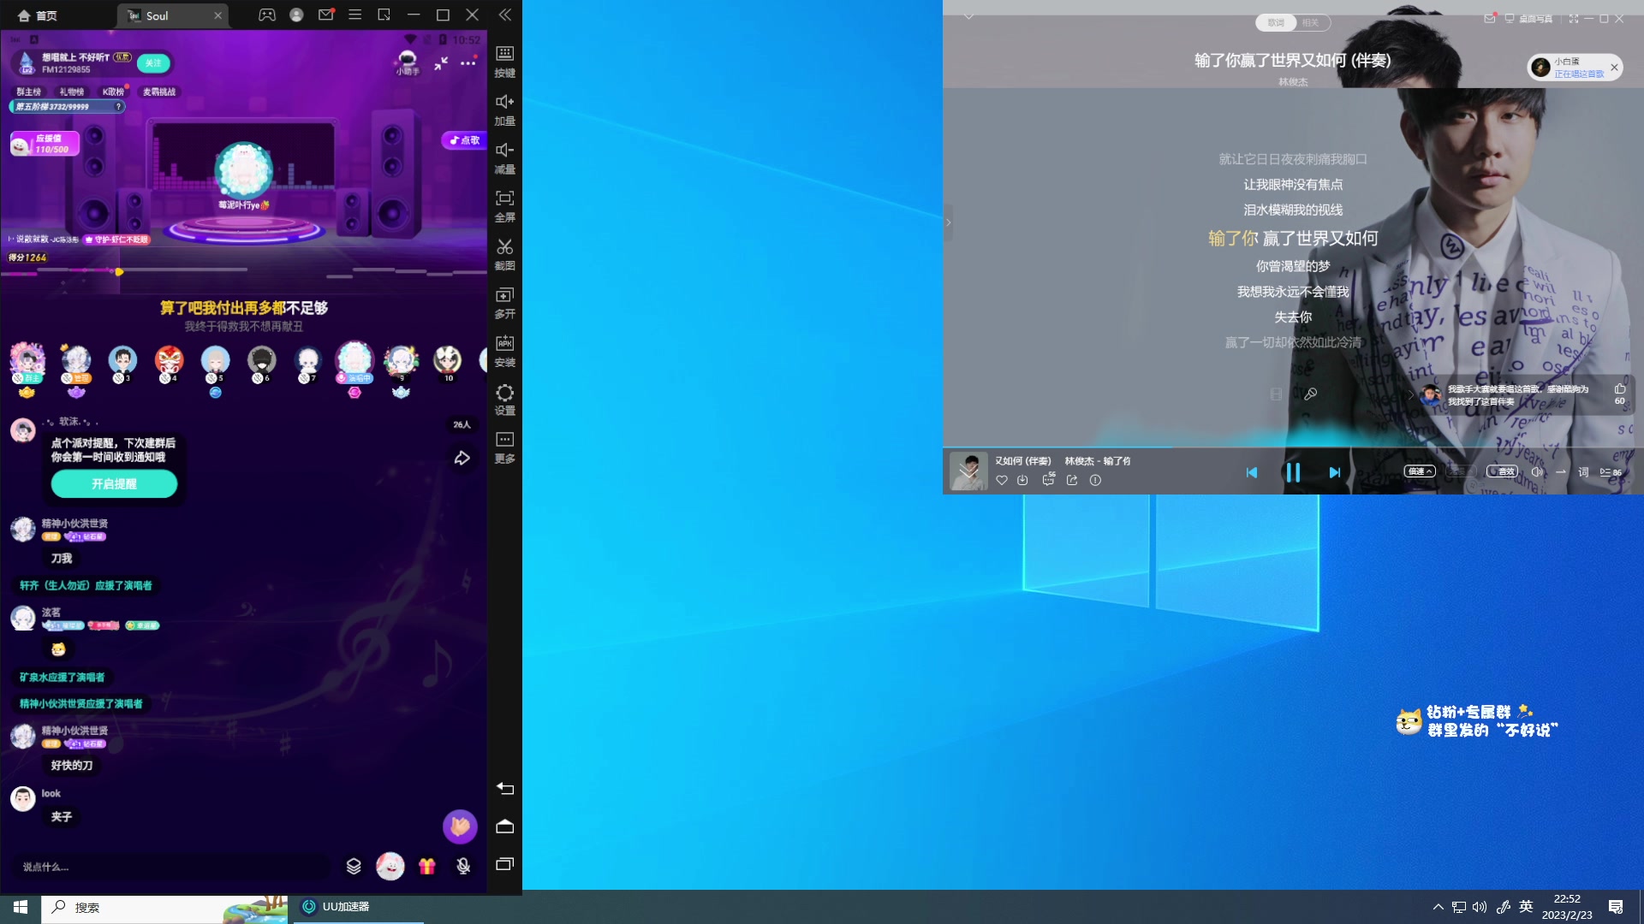Collapse player with top-left chevron

(968, 17)
